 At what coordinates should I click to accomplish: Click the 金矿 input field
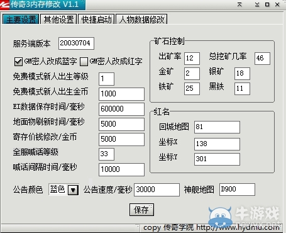192,74
